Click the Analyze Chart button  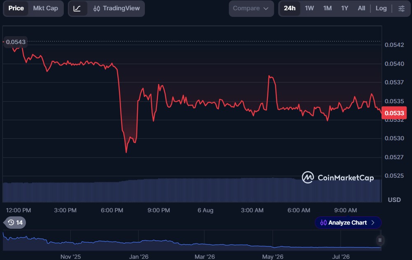(x=348, y=223)
